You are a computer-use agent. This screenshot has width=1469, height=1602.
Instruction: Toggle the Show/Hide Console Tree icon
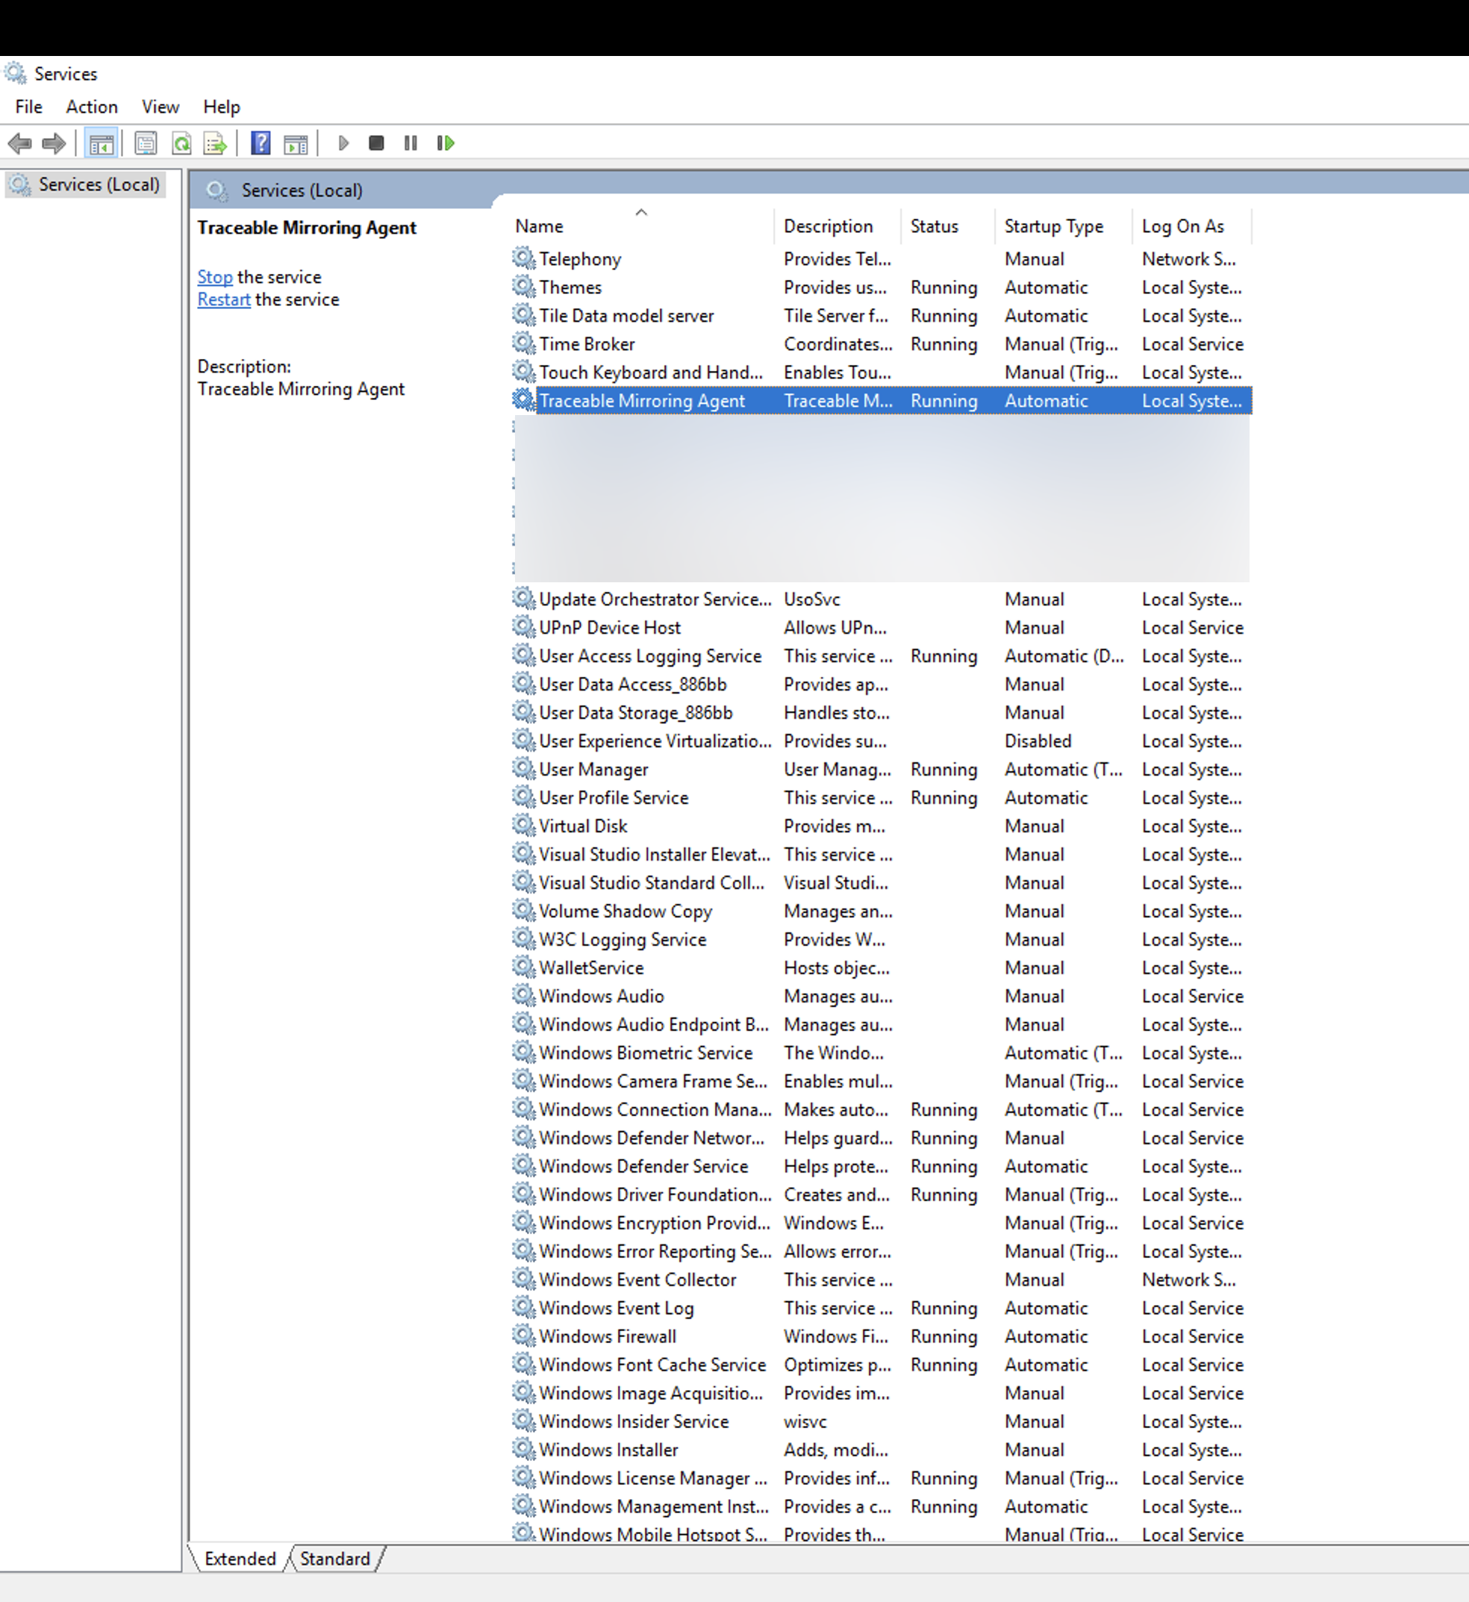pyautogui.click(x=102, y=144)
